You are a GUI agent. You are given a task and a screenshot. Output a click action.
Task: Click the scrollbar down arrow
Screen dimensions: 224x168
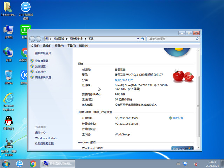tap(198, 148)
